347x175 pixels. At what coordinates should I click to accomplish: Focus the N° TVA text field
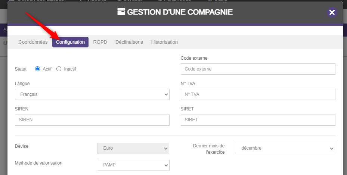coord(258,94)
